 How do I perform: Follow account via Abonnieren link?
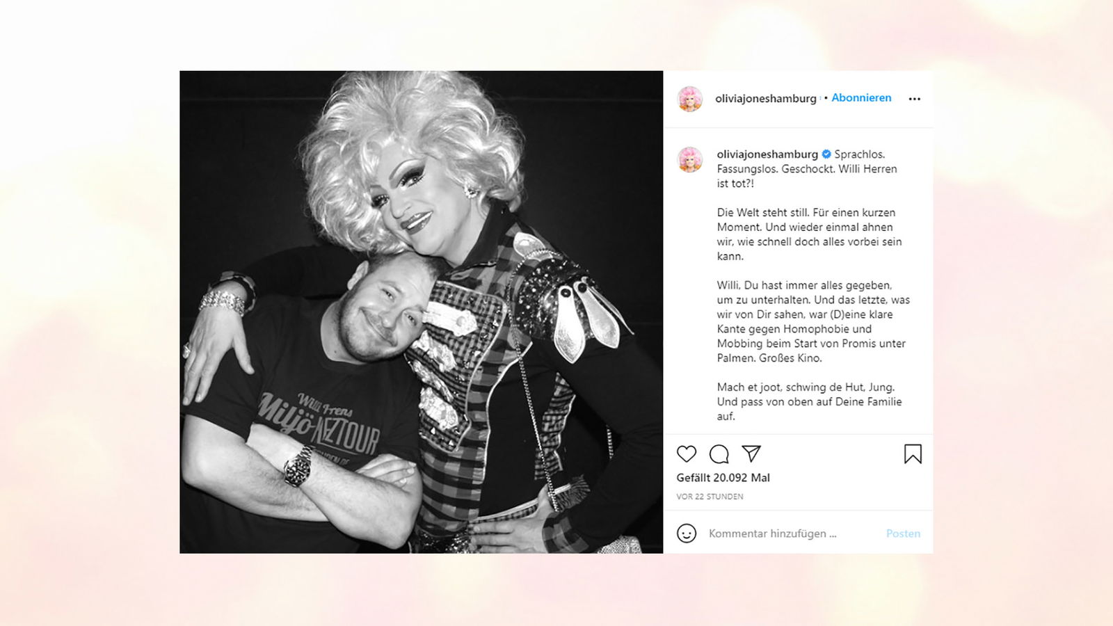(x=861, y=98)
